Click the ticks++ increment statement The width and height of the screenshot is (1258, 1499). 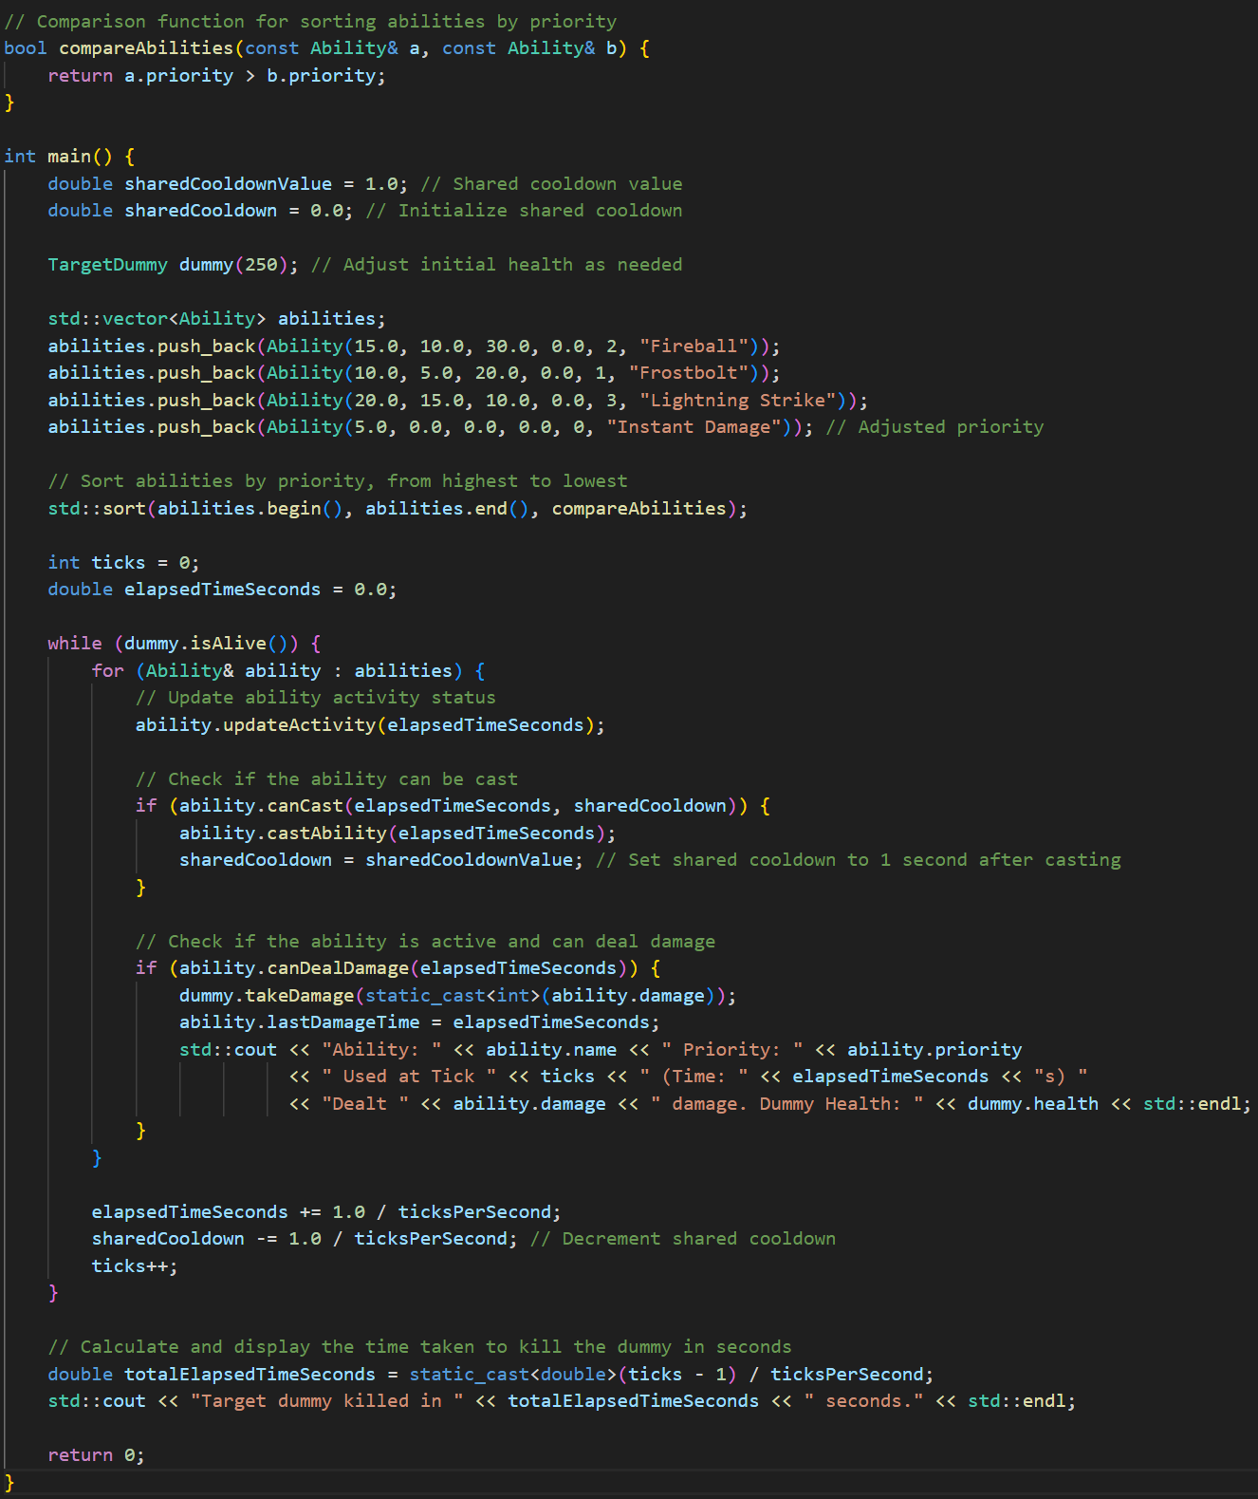pos(134,1266)
